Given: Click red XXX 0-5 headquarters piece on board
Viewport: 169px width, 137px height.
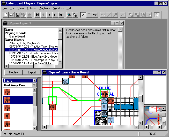Looking at the screenshot, I should click(x=53, y=107).
